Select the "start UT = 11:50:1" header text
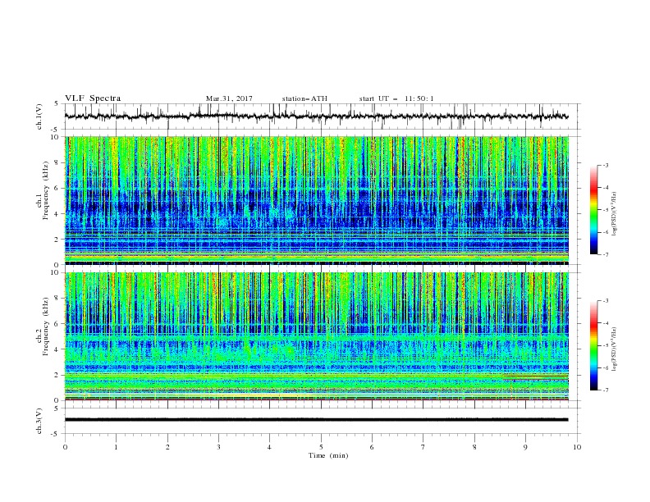Viewport: 650px width, 502px height. pos(396,98)
